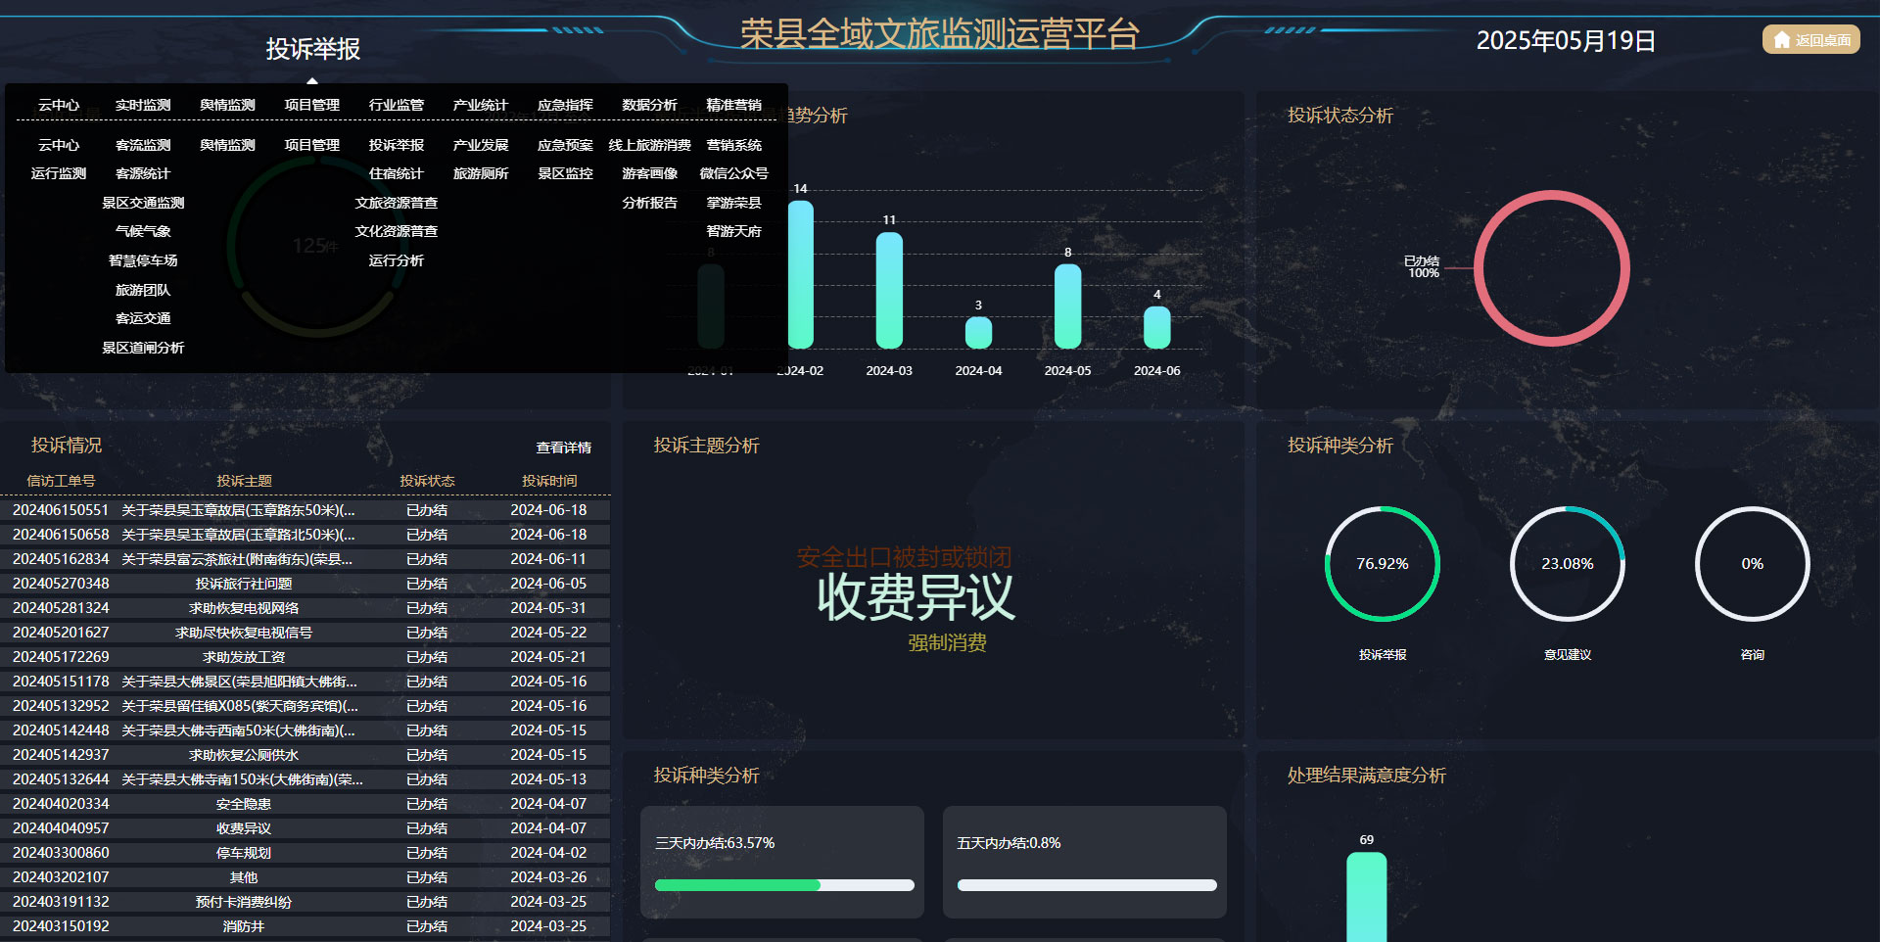Viewport: 1880px width, 942px height.
Task: Open 住宿统计 from the submenu
Action: coord(396,173)
